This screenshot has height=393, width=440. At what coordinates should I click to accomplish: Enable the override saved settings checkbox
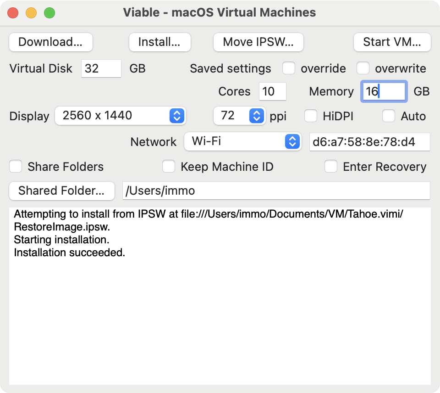[289, 68]
